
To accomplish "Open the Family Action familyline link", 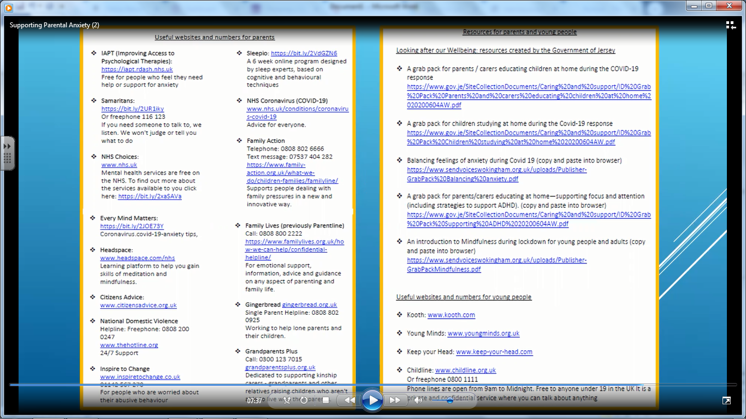I will [x=292, y=172].
